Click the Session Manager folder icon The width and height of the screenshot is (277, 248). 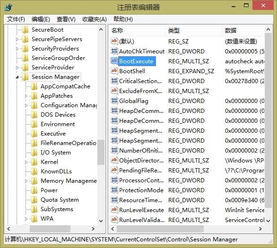tap(26, 77)
